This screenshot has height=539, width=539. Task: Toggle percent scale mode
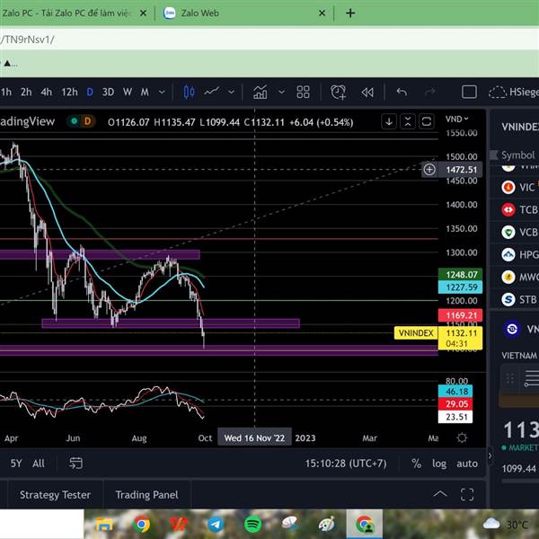click(416, 464)
